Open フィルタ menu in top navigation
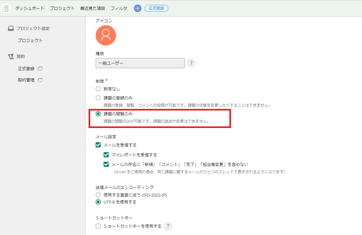The image size is (362, 235). pyautogui.click(x=119, y=8)
